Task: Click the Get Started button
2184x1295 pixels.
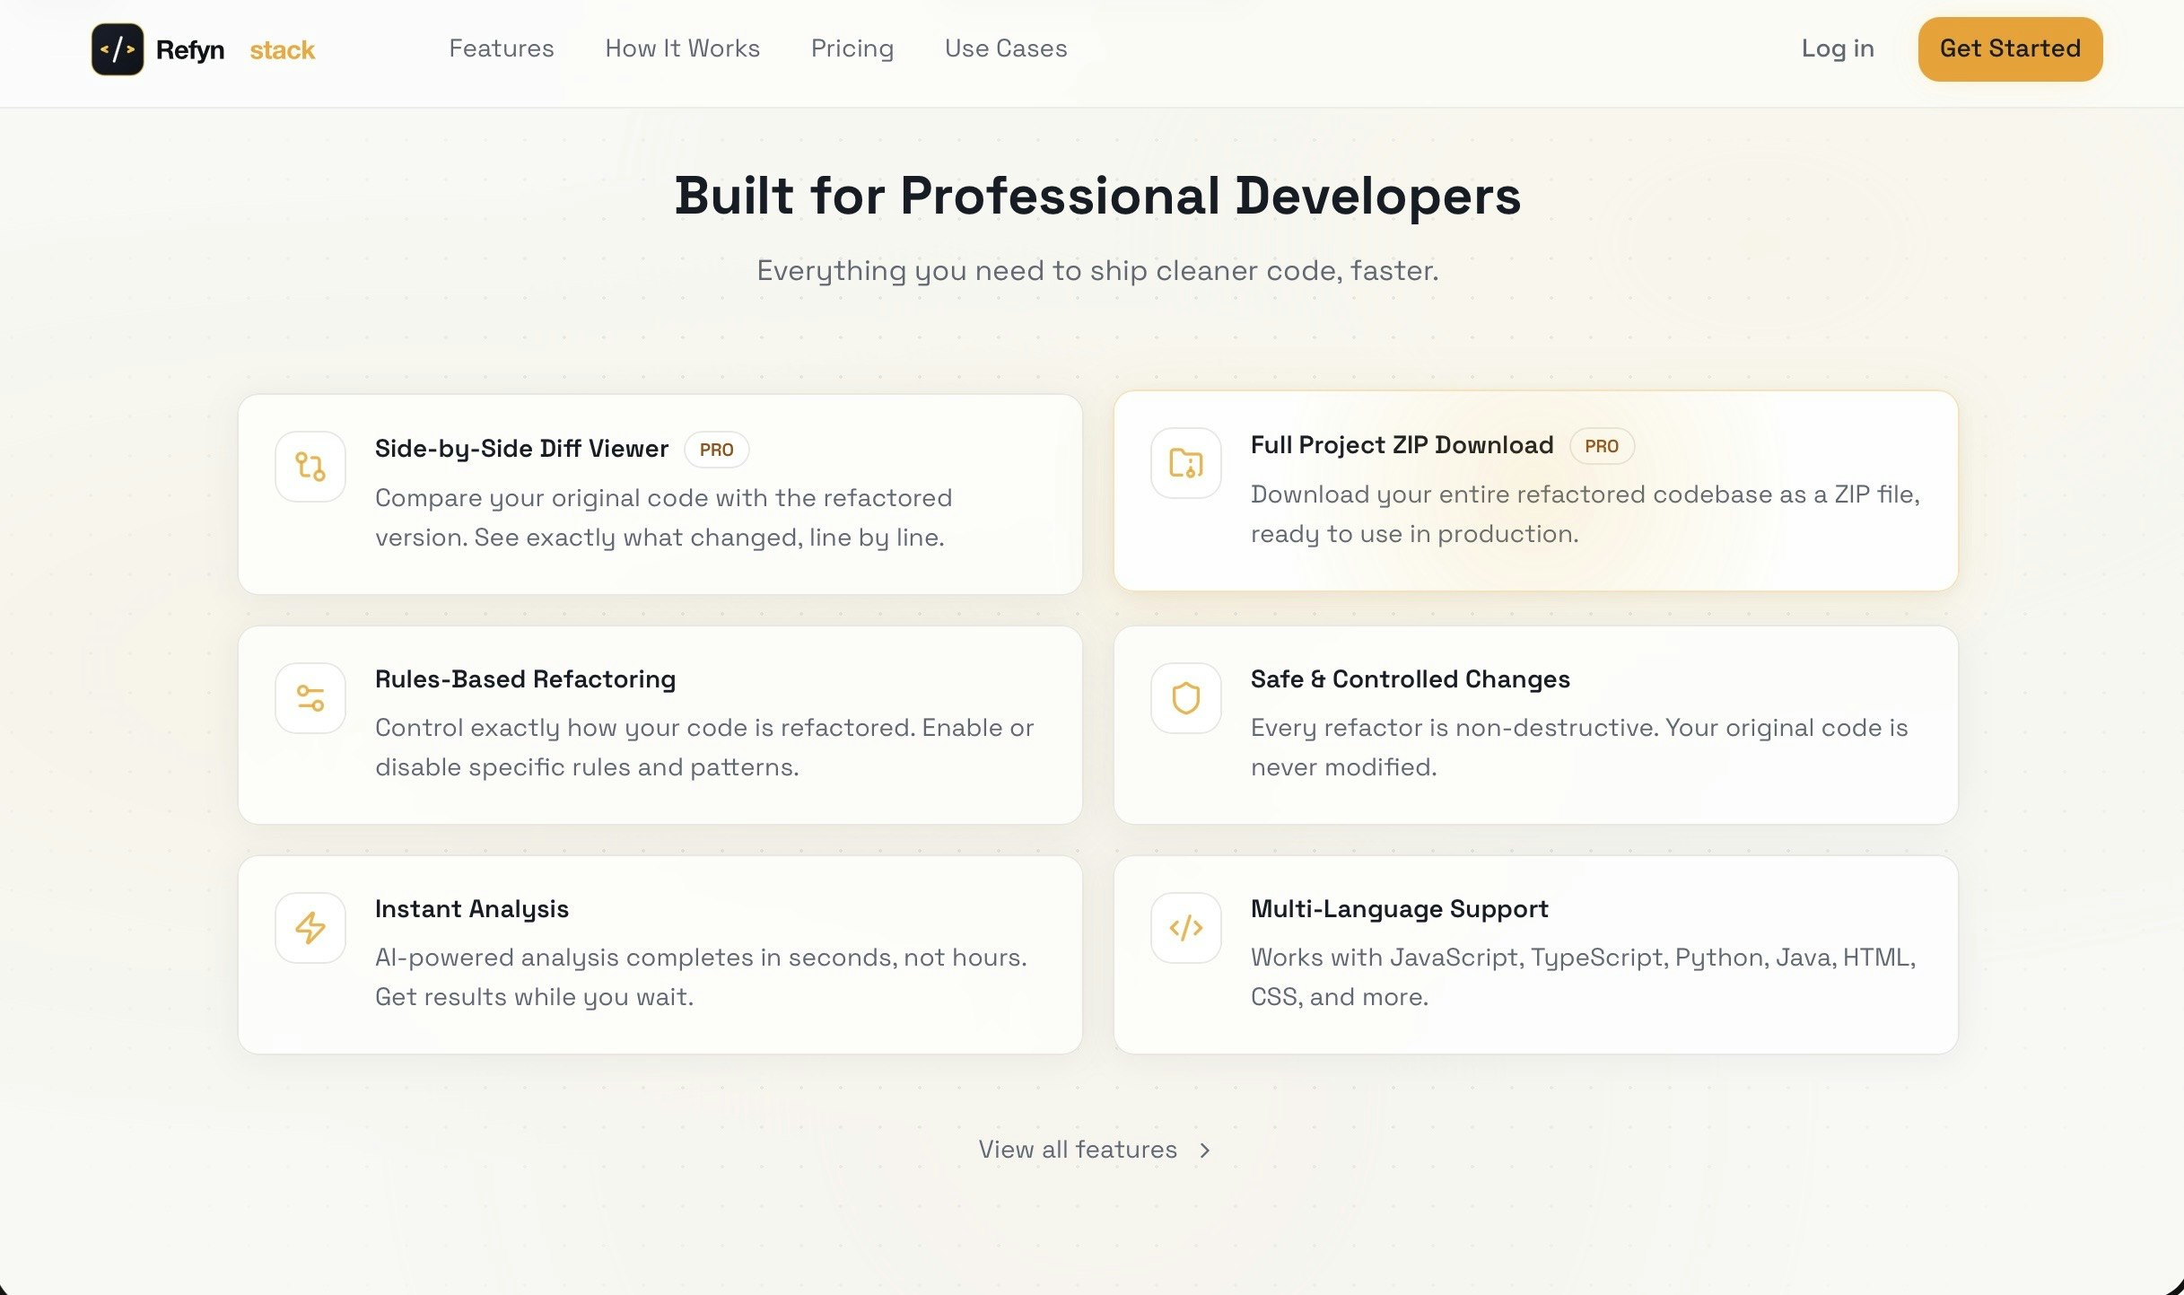Action: click(x=2009, y=48)
